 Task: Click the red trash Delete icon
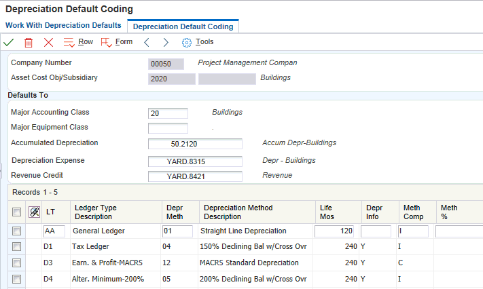[x=29, y=42]
